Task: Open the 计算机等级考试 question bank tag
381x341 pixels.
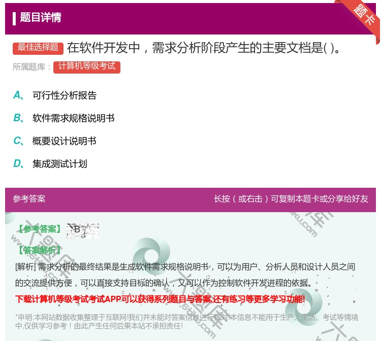Action: coord(87,67)
